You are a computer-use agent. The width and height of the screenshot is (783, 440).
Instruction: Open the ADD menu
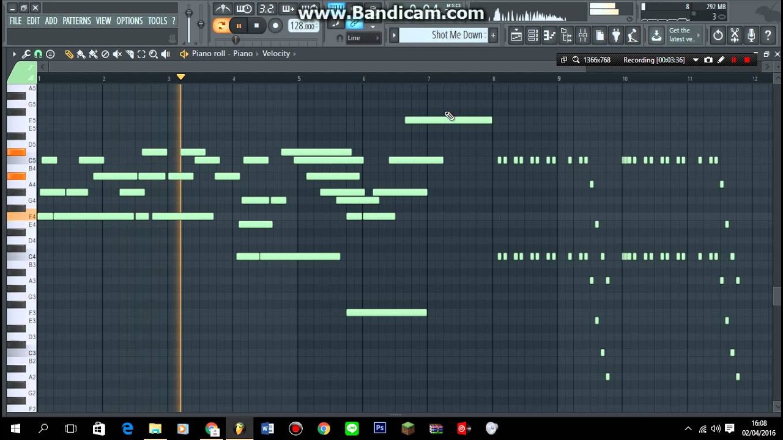51,21
